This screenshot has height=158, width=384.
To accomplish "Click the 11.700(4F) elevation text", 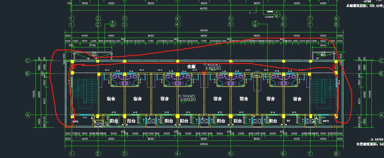I will coord(186,96).
